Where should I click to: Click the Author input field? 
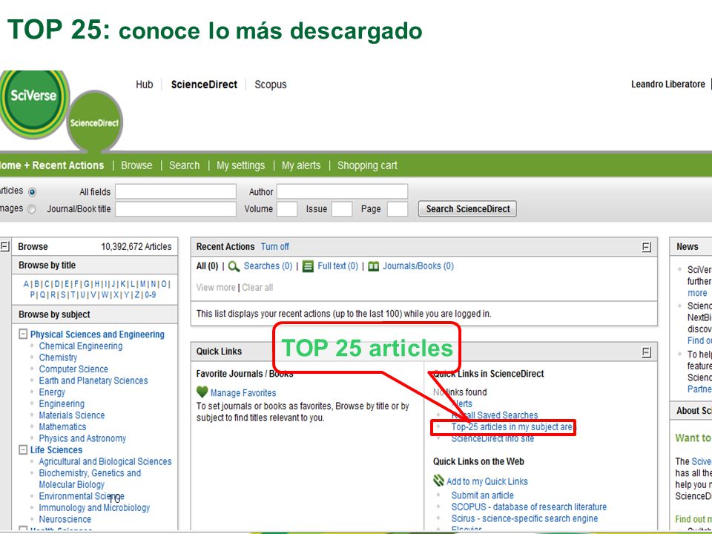tap(343, 191)
